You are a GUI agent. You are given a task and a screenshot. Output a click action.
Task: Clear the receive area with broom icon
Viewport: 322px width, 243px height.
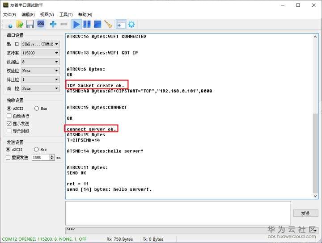(108, 24)
